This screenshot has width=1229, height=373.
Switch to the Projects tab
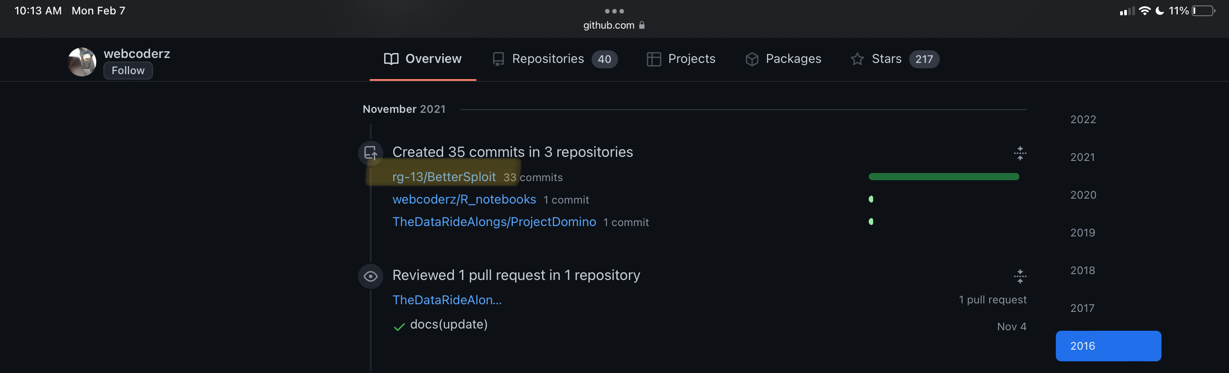point(681,59)
